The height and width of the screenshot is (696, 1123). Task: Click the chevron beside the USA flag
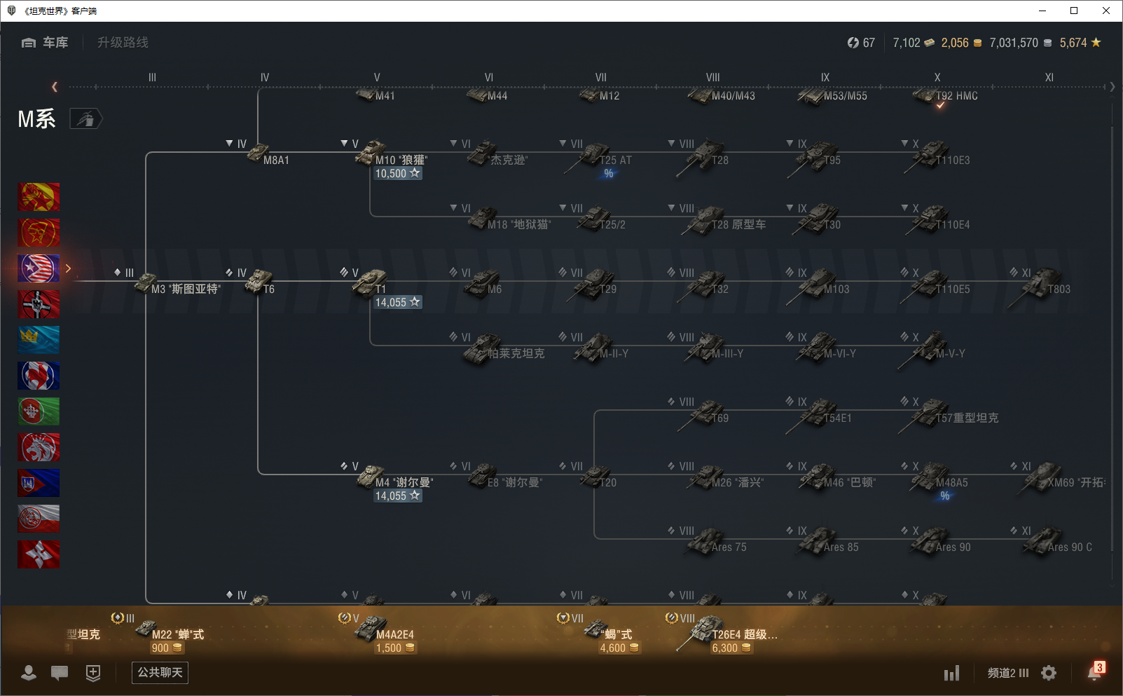pos(68,268)
